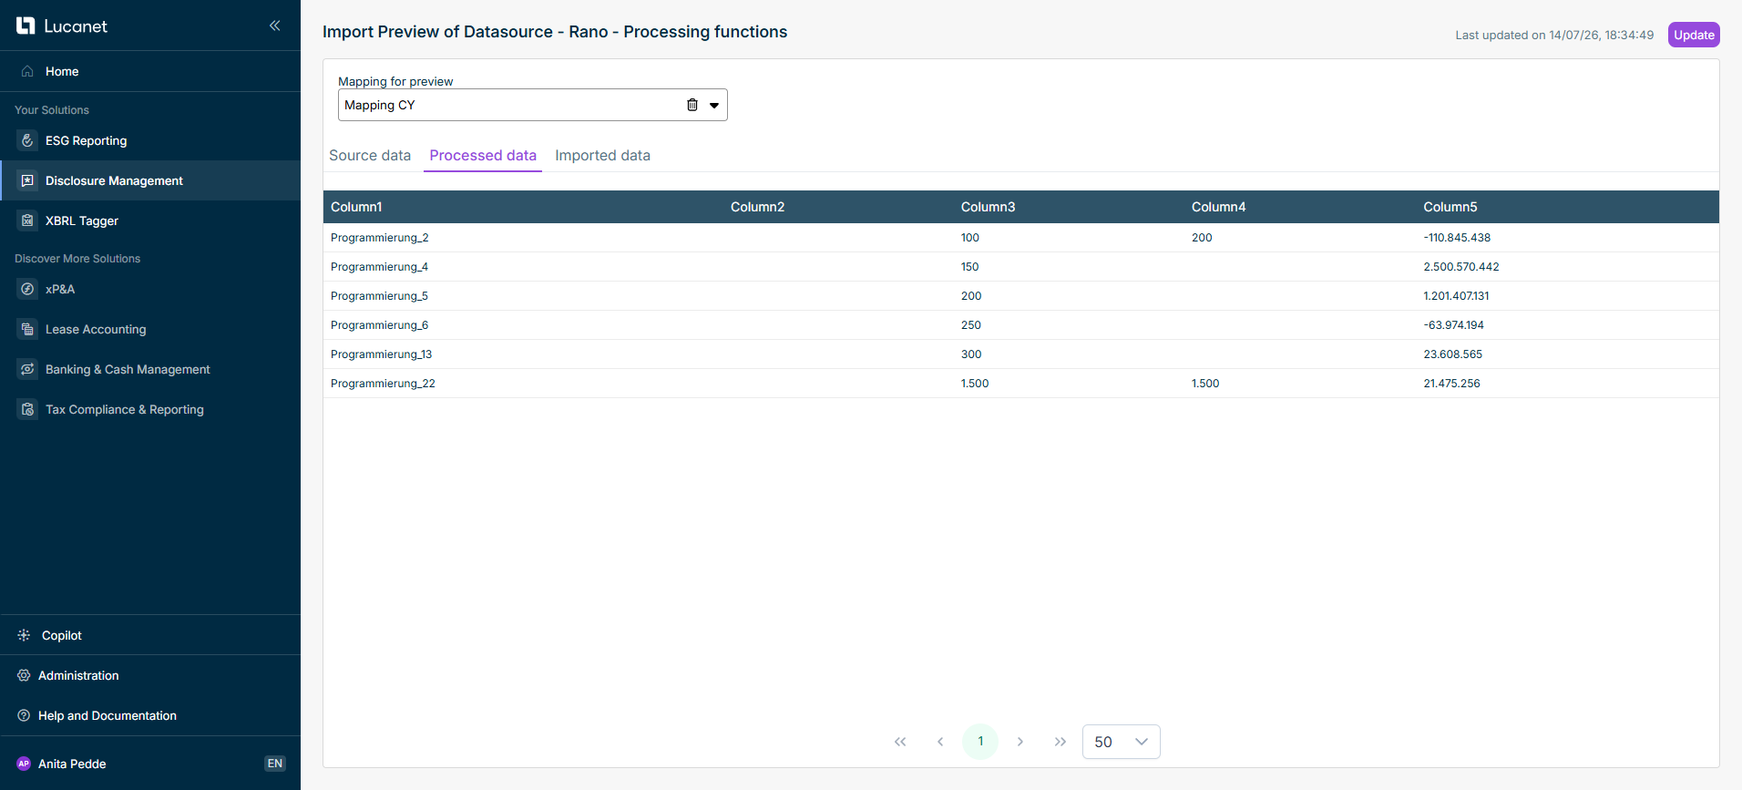This screenshot has width=1742, height=790.
Task: Select page 1 in pagination
Action: coord(980,742)
